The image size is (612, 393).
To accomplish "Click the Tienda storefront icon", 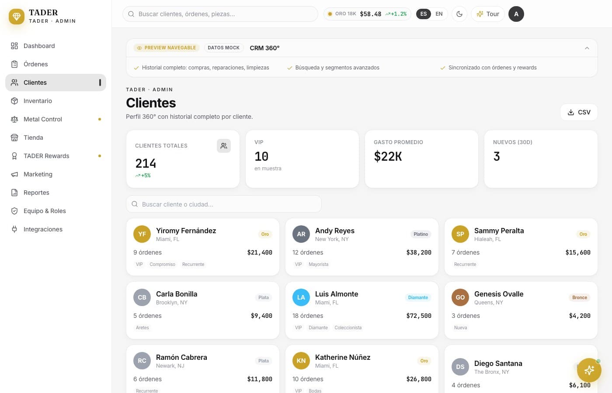I will click(x=14, y=138).
